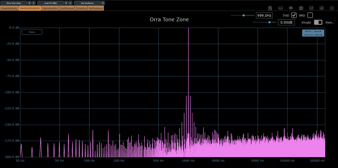This screenshot has width=338, height=168.
Task: Uncheck the THD checkbox
Action: [x=294, y=15]
